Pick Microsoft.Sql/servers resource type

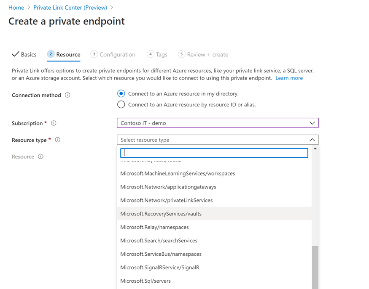pos(145,281)
